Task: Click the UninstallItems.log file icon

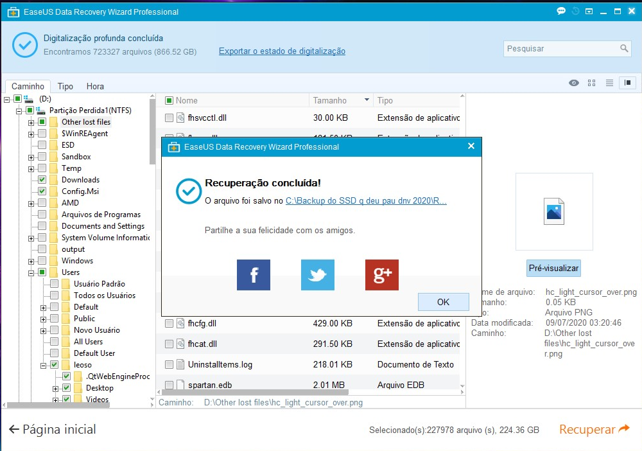Action: click(x=180, y=364)
